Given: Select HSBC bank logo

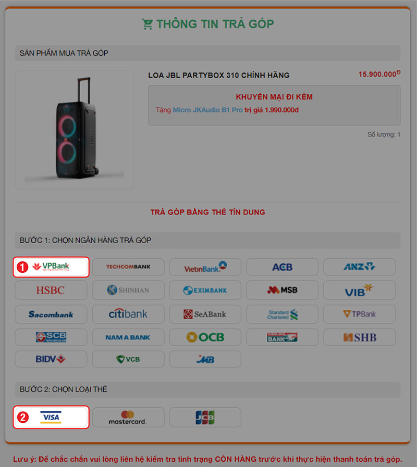Looking at the screenshot, I should click(x=51, y=290).
